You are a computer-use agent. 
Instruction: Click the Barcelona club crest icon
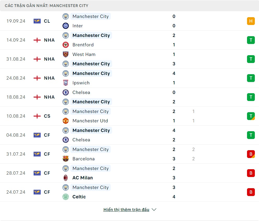tap(66, 159)
